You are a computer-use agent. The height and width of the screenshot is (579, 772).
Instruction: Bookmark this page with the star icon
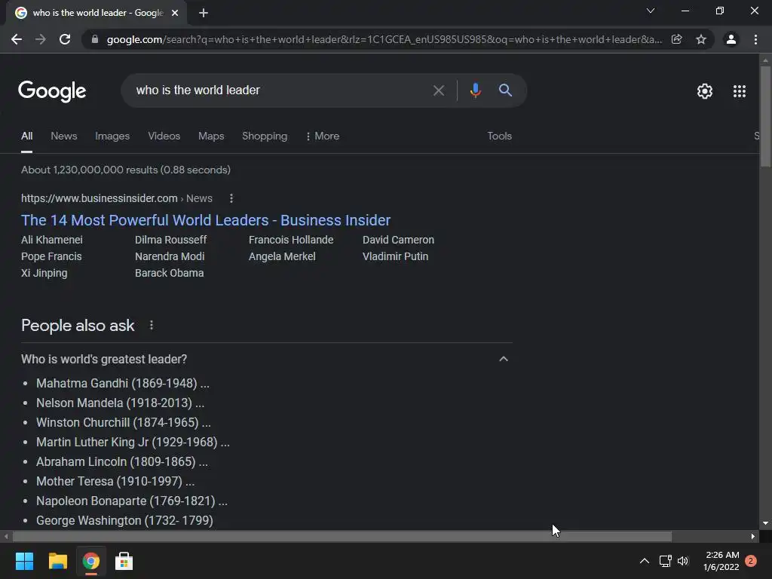pos(701,39)
